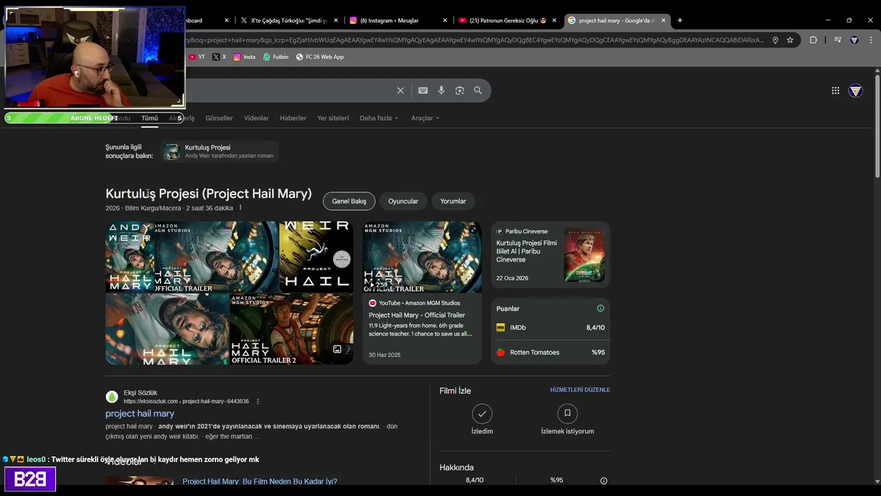Screen dimensions: 881x496
Task: Open the Insta bookmark
Action: 244,57
